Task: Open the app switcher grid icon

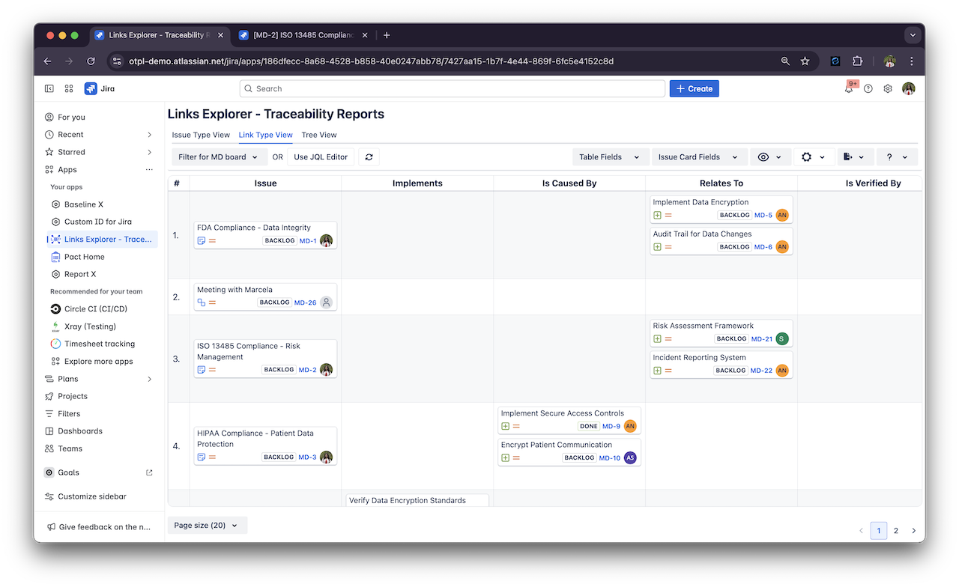Action: point(69,88)
